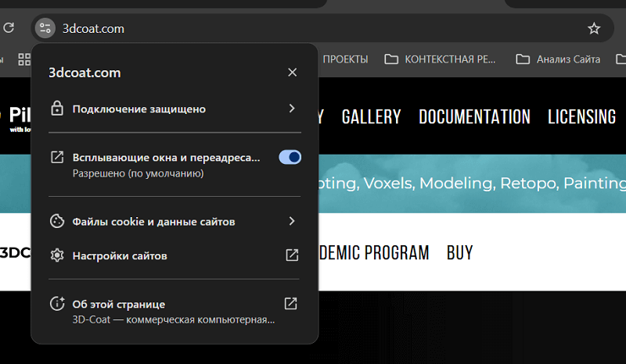Click the gear icon next to Настройки сайтов
Screen dimensions: 626x364
tap(57, 255)
